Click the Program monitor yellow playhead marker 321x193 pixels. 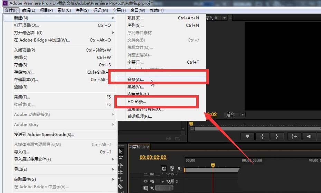191,123
